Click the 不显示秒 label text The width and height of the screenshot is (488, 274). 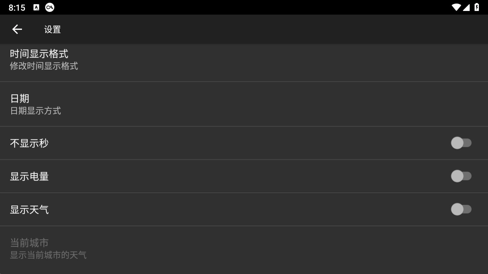(x=29, y=143)
